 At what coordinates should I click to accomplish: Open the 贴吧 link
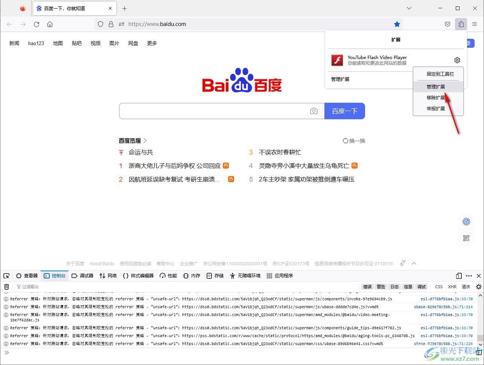77,43
